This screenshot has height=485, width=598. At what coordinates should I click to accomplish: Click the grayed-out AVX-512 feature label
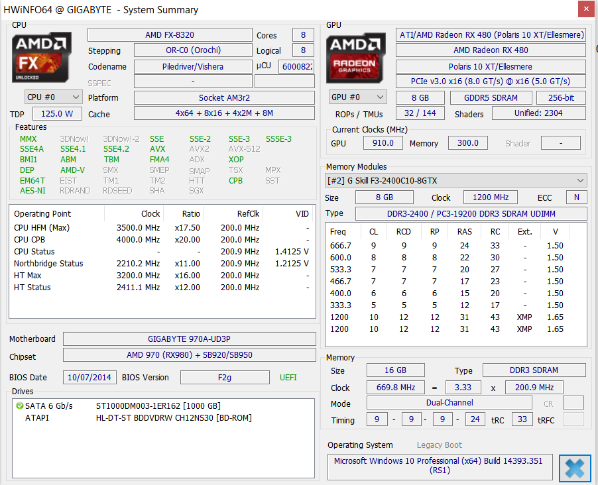tap(244, 149)
